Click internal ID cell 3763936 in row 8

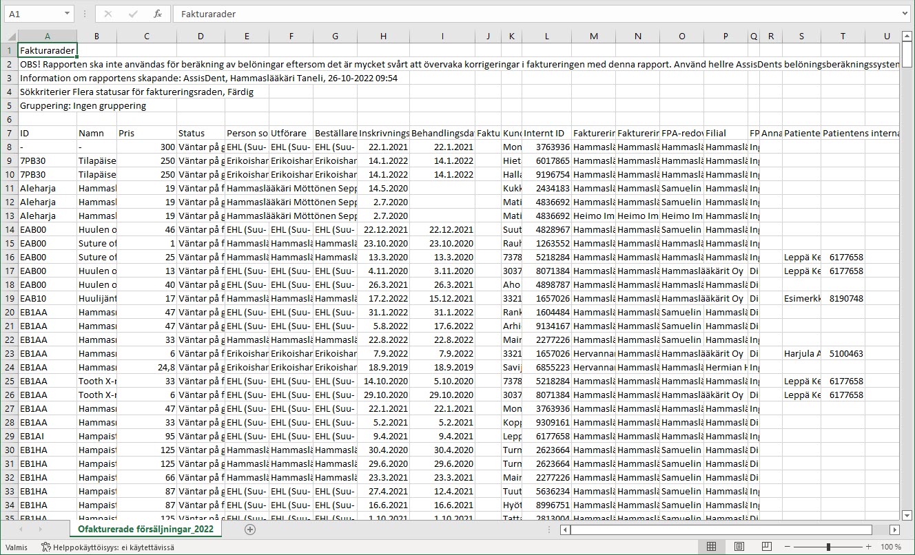[546, 147]
